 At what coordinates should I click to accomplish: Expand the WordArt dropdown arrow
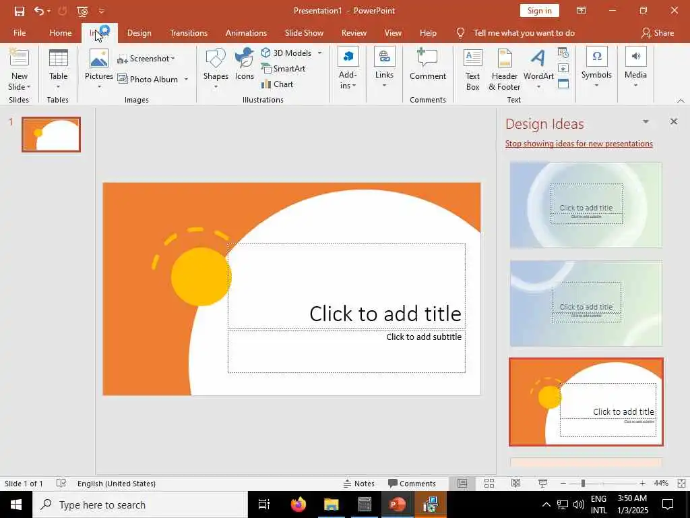(x=538, y=87)
